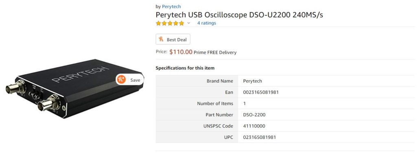The width and height of the screenshot is (419, 155).
Task: Click the Best Deal button
Action: point(173,39)
